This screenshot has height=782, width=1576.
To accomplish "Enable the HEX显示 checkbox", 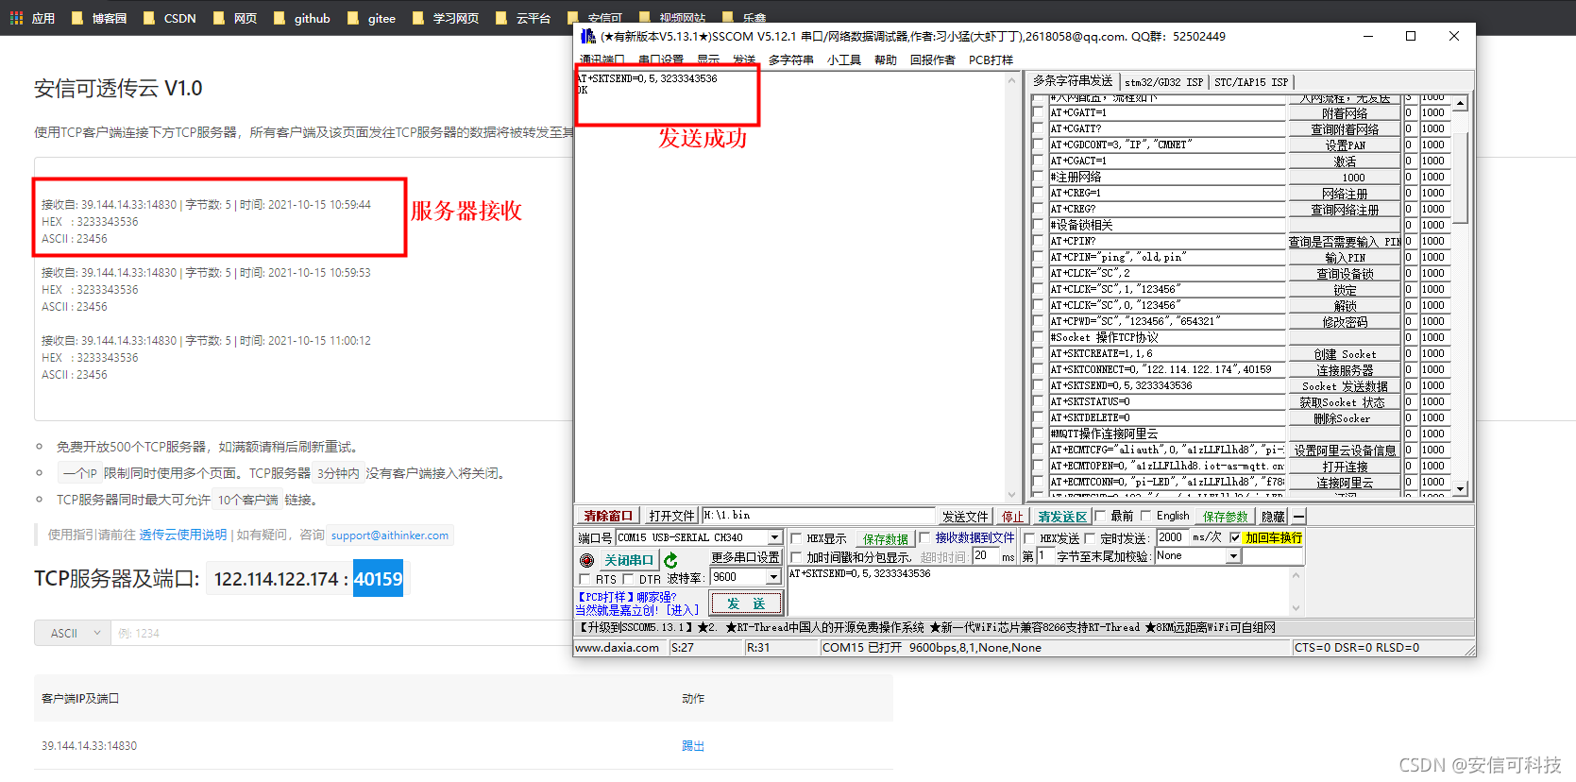I will click(796, 538).
